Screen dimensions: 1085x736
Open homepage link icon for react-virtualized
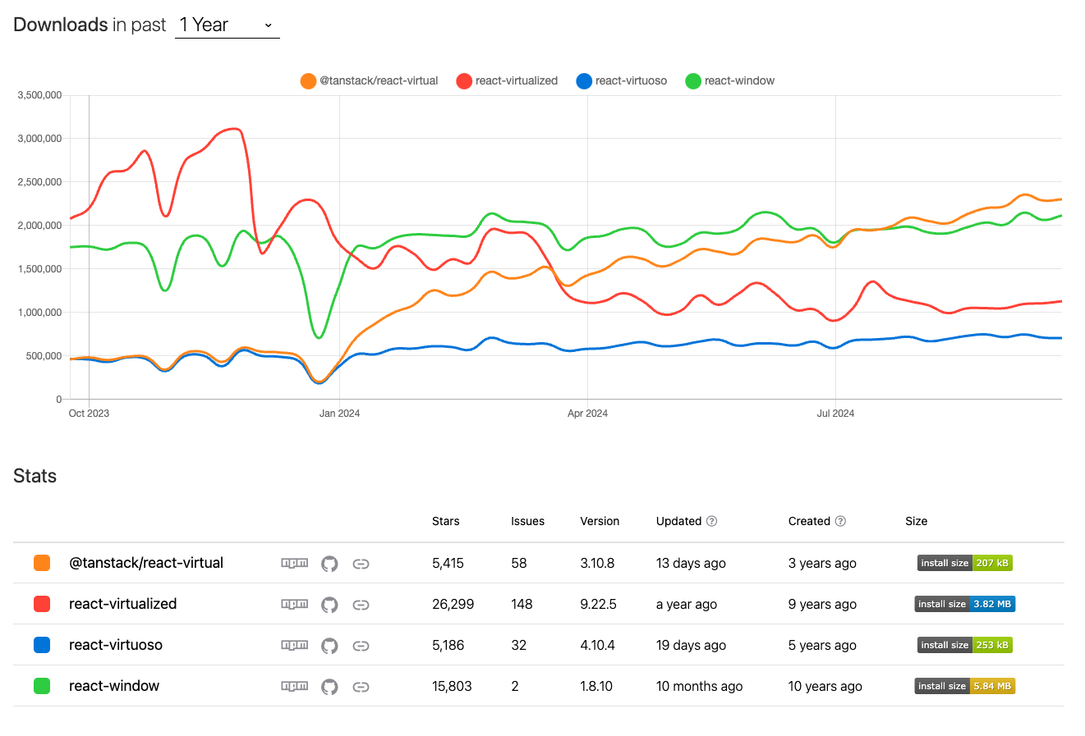pos(361,605)
